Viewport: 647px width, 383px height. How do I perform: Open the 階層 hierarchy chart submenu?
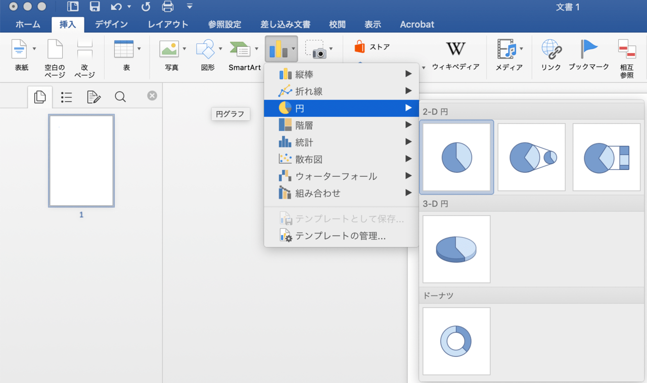341,125
